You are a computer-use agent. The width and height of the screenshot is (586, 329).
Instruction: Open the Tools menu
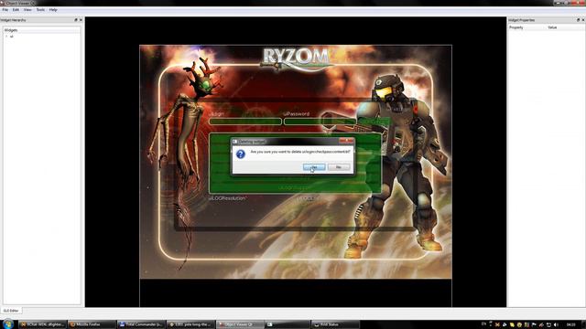[x=40, y=10]
